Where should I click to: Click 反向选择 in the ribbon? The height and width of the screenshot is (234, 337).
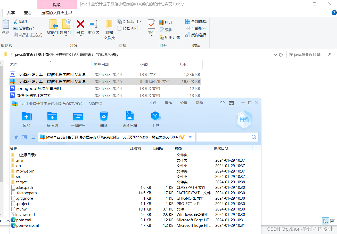tap(196, 35)
